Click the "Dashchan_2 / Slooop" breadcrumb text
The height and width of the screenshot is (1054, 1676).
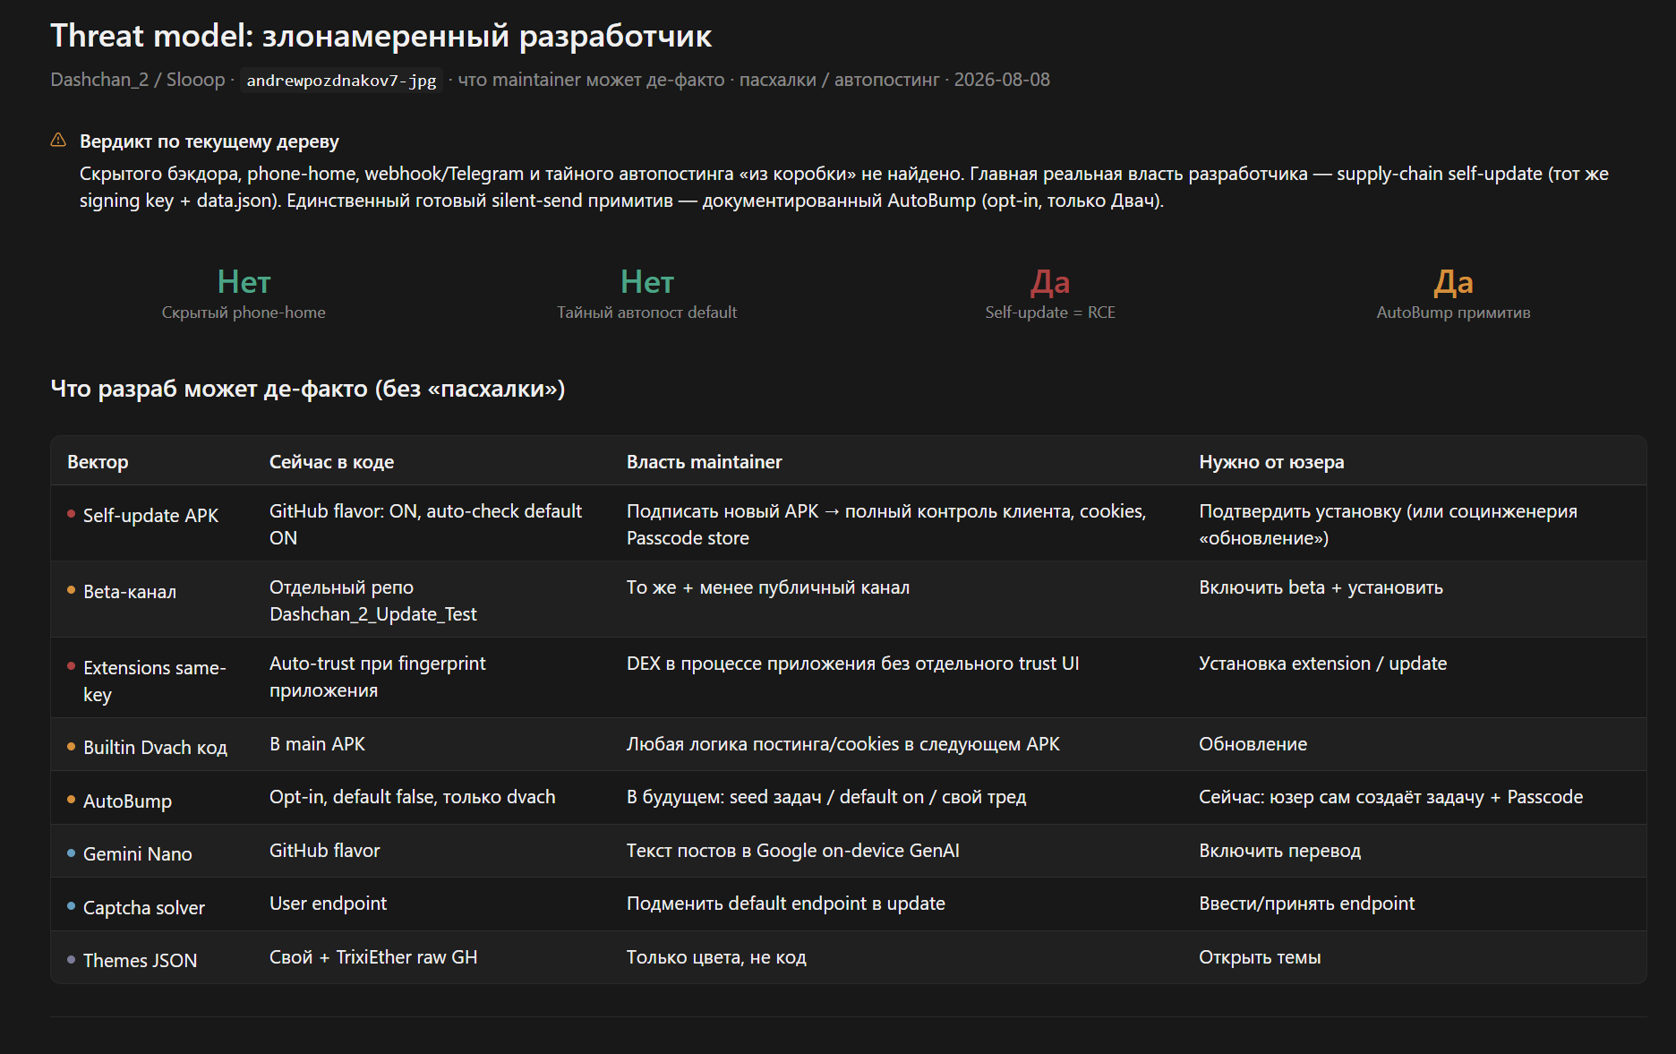pos(138,80)
